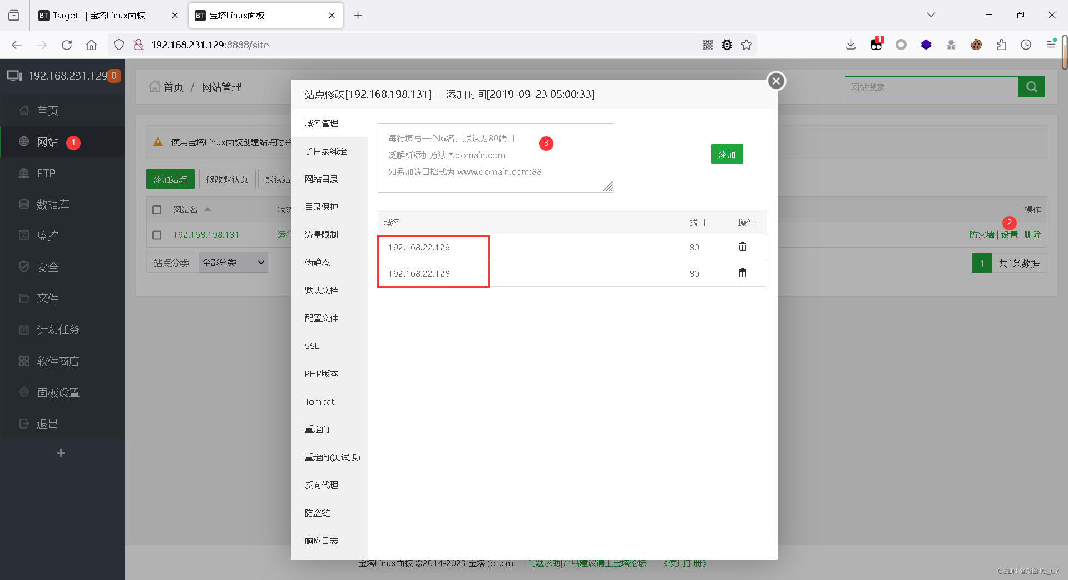Screen dimensions: 1068x580
Task: Open the 面板设置 sidebar item
Action: [x=62, y=392]
